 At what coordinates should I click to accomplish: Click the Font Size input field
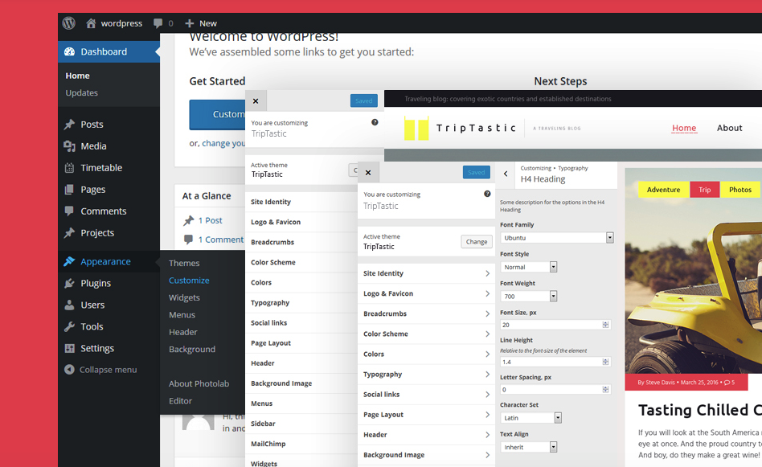click(x=551, y=325)
